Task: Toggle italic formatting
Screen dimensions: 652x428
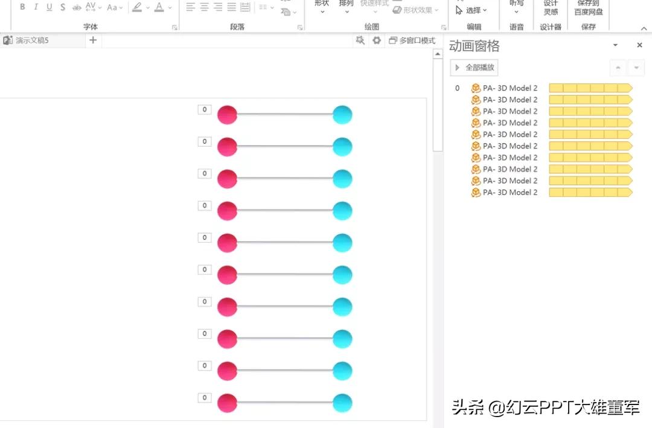Action: click(x=36, y=7)
